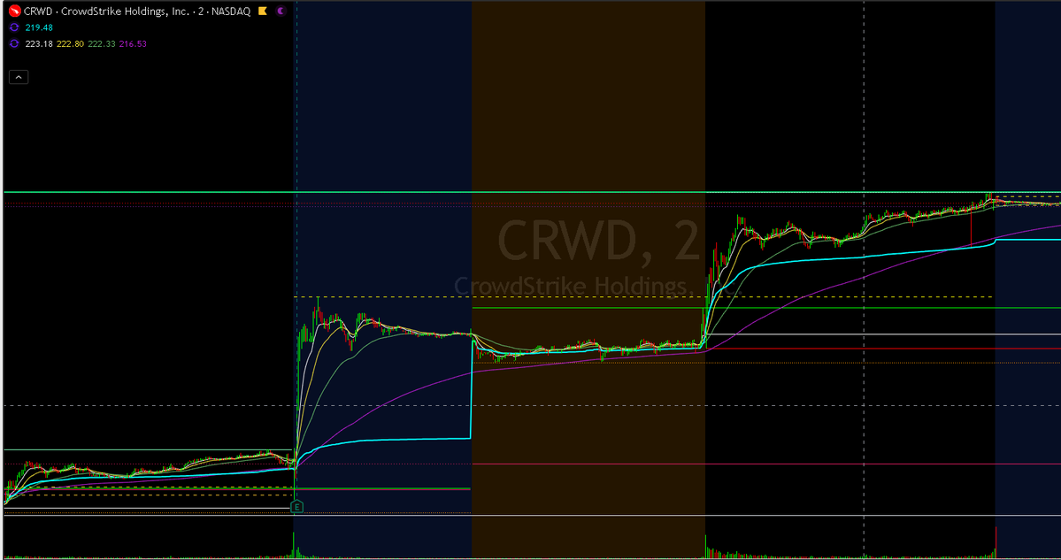Select the green 222.33 indicator value
This screenshot has width=1061, height=560.
[102, 44]
